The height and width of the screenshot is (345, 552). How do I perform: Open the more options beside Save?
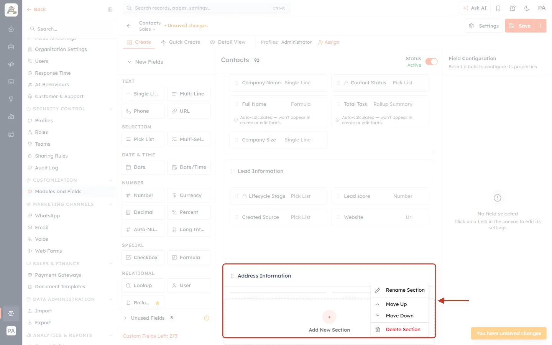click(x=540, y=26)
